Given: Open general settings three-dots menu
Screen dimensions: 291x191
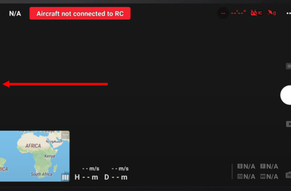Looking at the screenshot, I should click(x=289, y=13).
